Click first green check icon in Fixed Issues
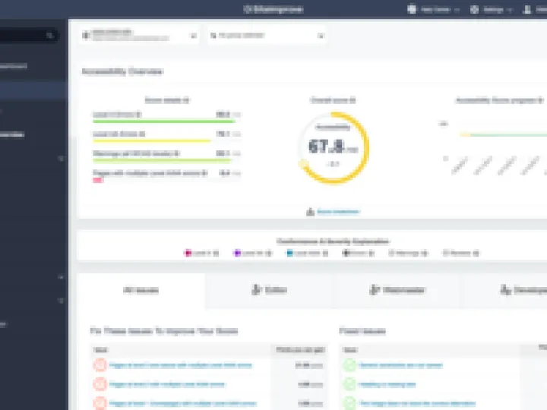 [x=349, y=365]
